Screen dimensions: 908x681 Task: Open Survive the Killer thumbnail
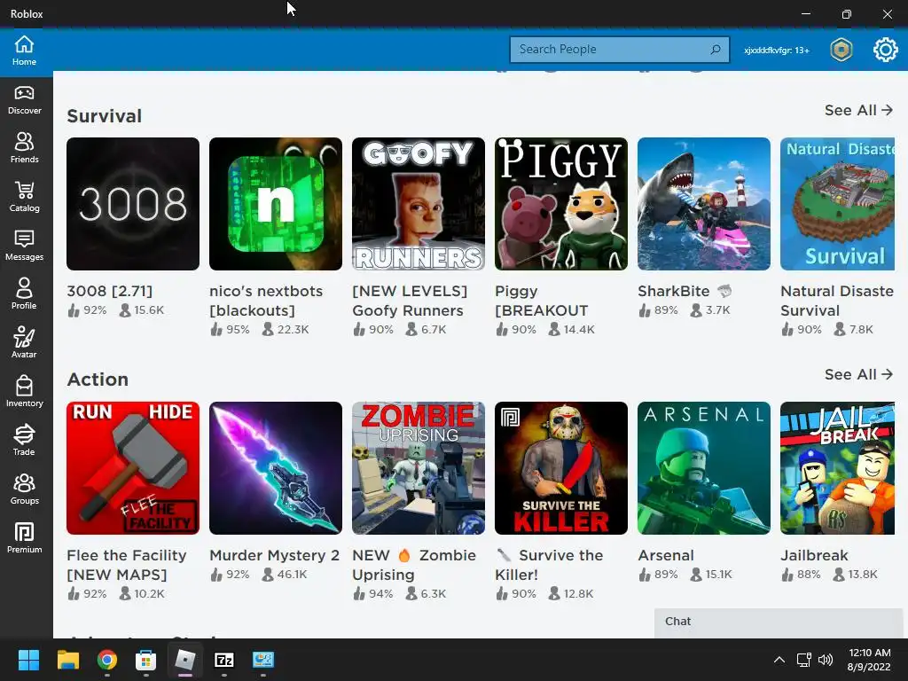click(561, 468)
